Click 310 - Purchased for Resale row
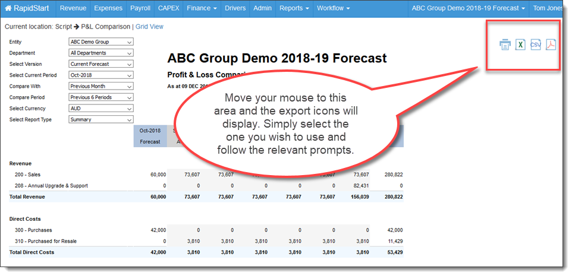The height and width of the screenshot is (276, 572). [46, 241]
